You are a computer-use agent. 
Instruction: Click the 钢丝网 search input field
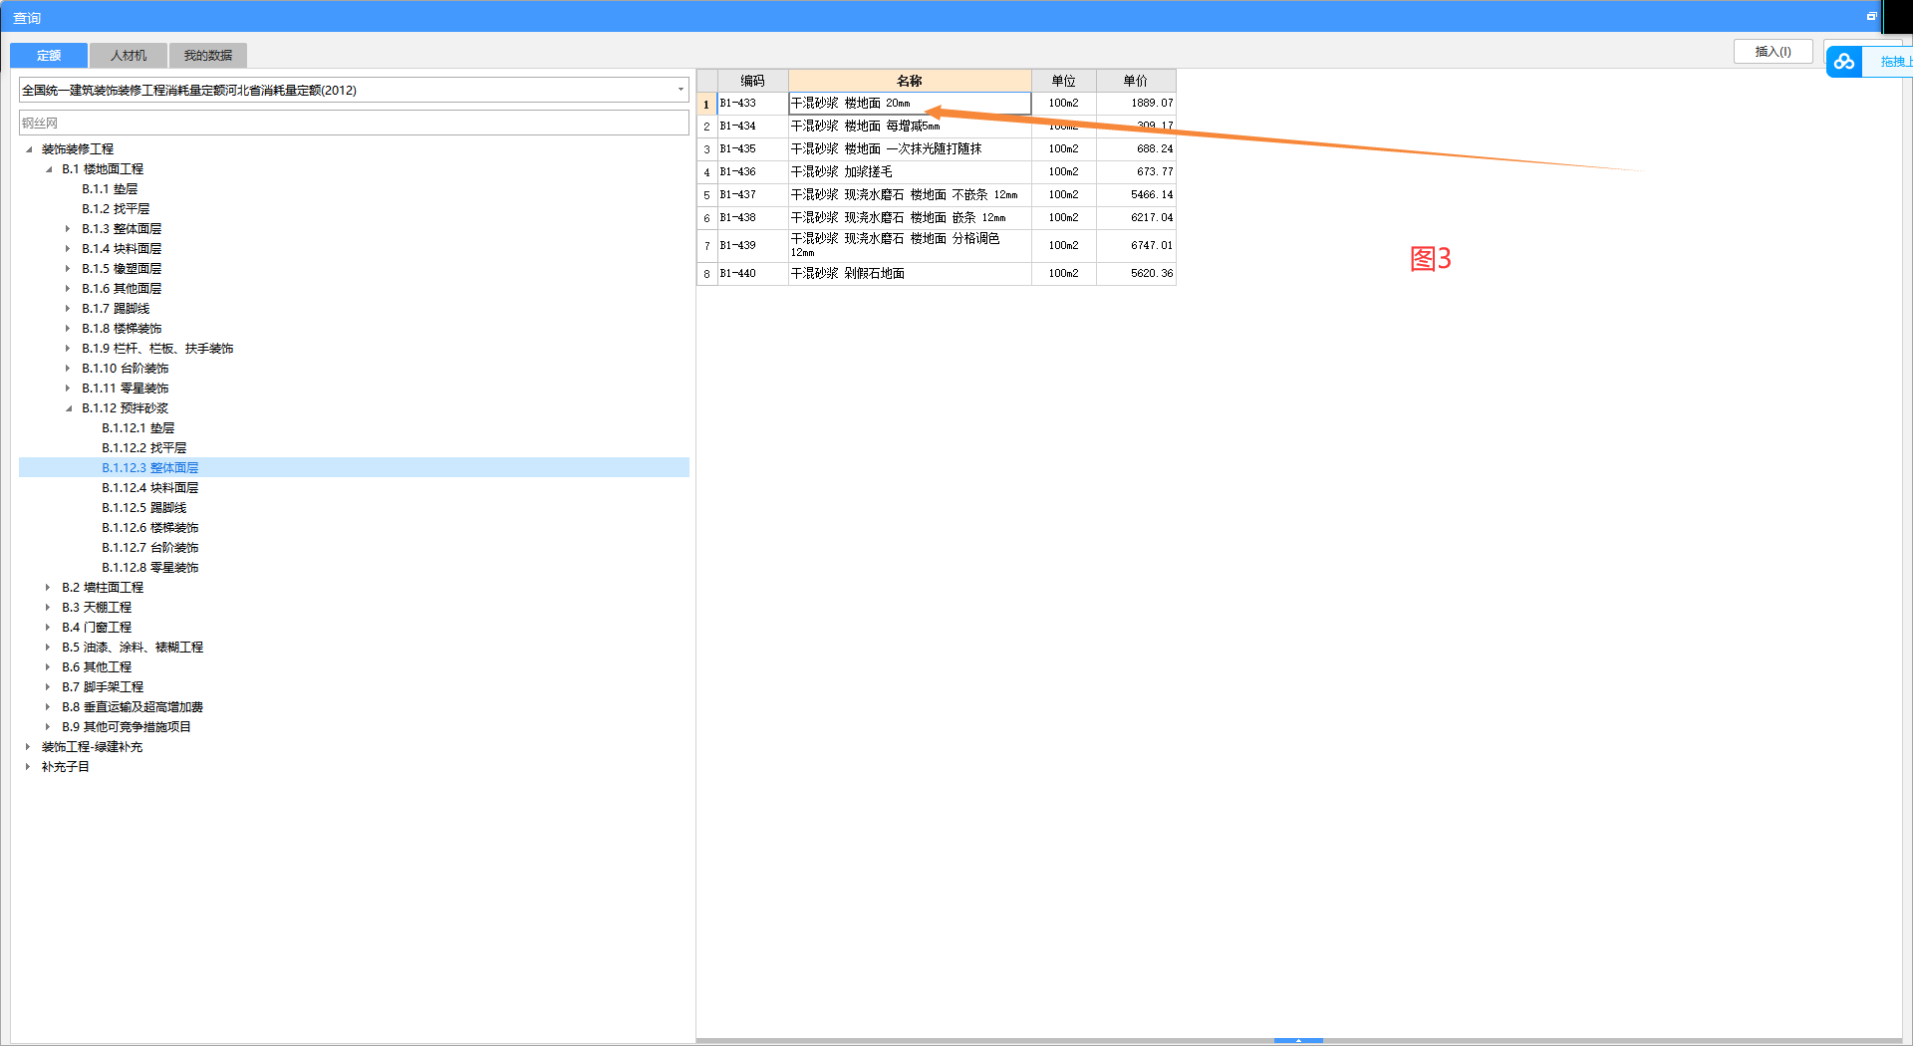[x=354, y=123]
